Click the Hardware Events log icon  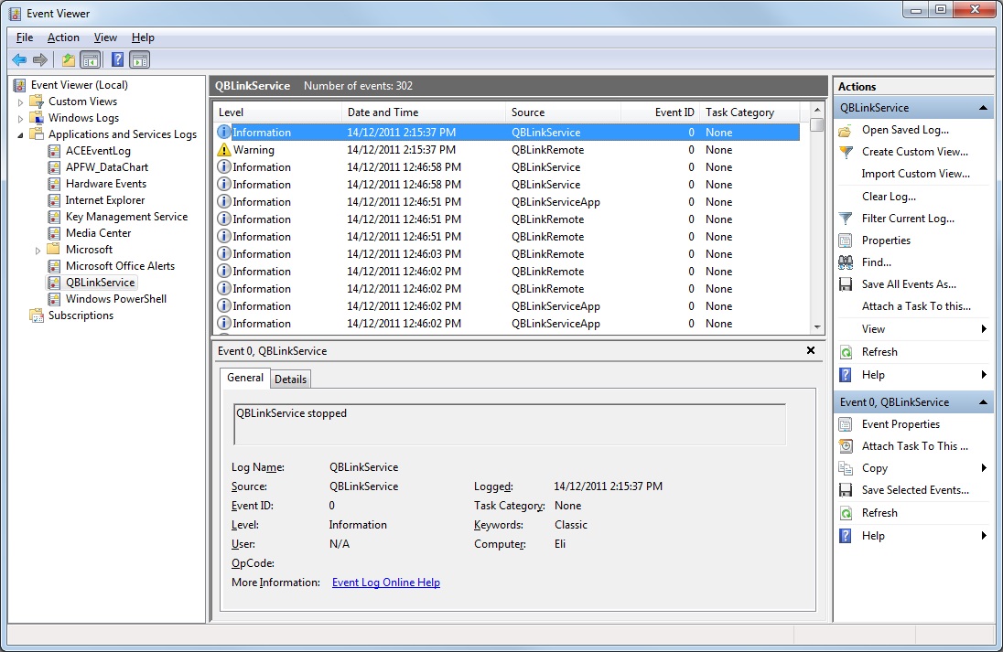pos(54,184)
